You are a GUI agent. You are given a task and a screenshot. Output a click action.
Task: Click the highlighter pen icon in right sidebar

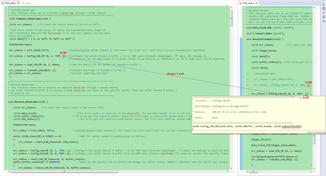coord(324,12)
